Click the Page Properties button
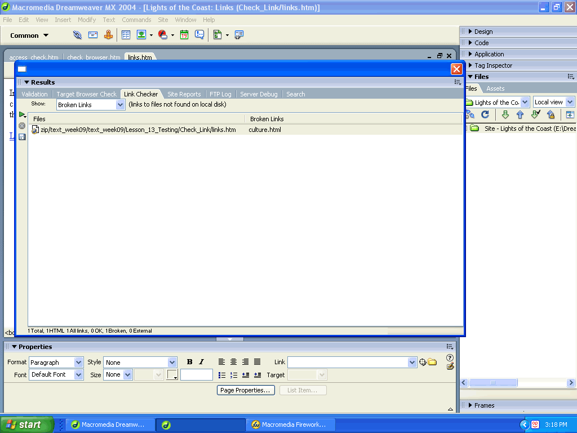The height and width of the screenshot is (433, 577). [x=246, y=390]
